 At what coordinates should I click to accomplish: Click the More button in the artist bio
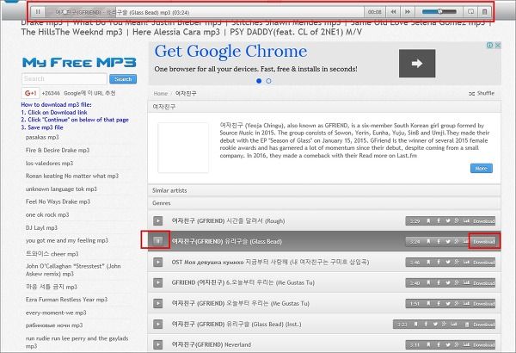tap(481, 168)
